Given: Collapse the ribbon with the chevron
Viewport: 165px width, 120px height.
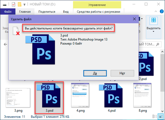Looking at the screenshot, I should click(156, 11).
